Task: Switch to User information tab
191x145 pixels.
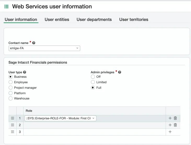Action: click(x=21, y=20)
